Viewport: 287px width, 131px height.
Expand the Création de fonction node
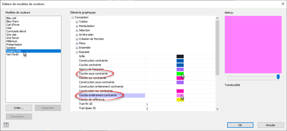(77, 39)
